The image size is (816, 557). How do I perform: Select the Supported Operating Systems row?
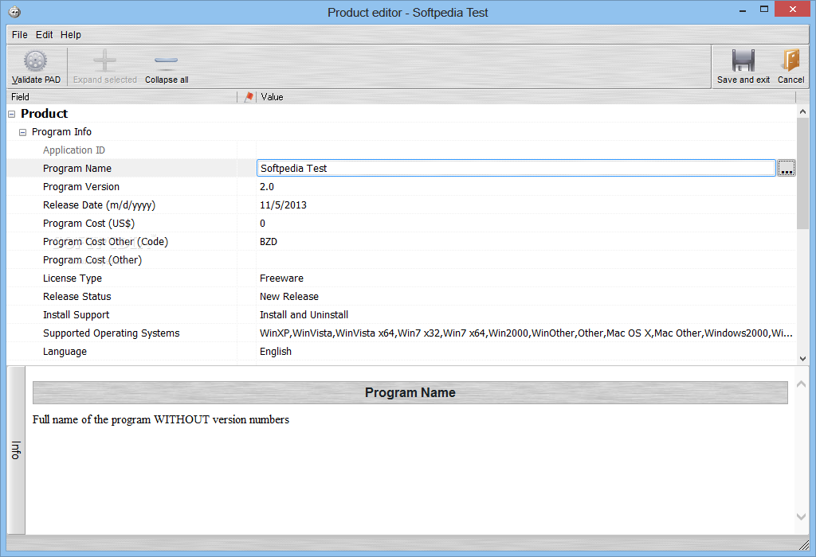pos(402,333)
